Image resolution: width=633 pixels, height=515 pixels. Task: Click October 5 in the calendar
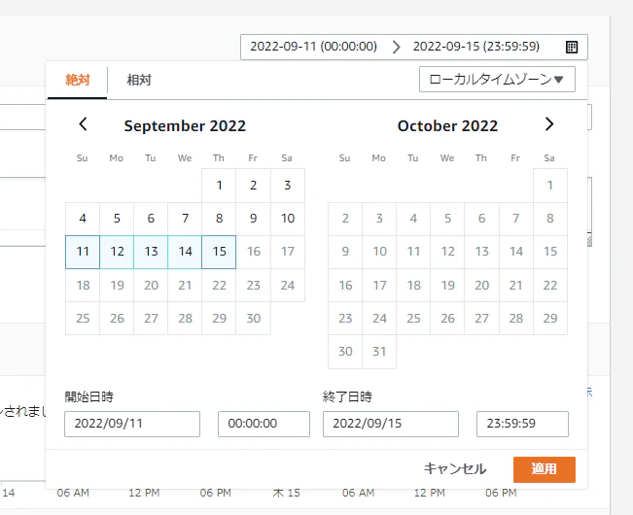pos(447,219)
